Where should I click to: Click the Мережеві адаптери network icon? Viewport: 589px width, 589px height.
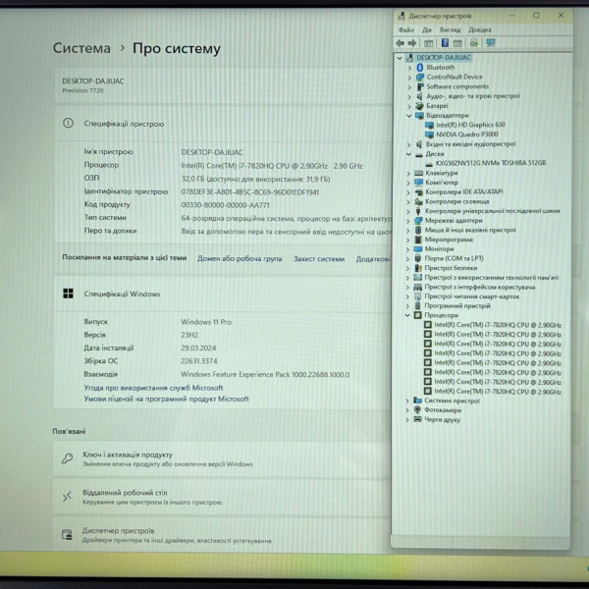pos(418,221)
